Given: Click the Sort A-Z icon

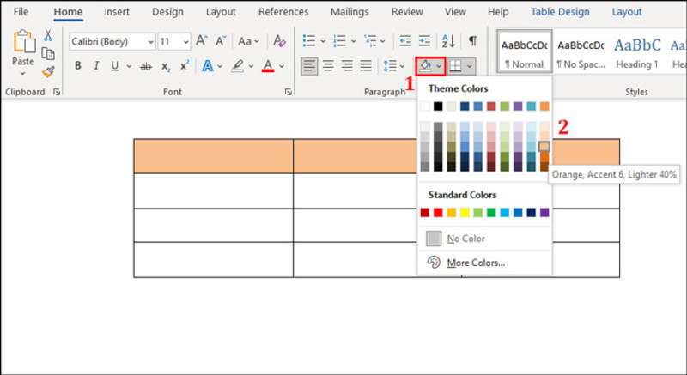Looking at the screenshot, I should [448, 41].
